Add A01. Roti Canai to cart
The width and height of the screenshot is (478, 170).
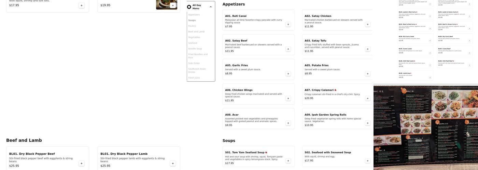click(x=288, y=24)
